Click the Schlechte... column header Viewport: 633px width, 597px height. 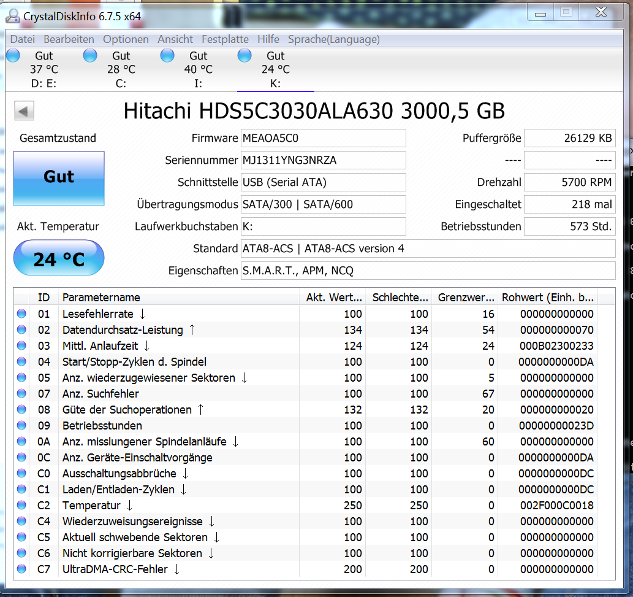[398, 298]
